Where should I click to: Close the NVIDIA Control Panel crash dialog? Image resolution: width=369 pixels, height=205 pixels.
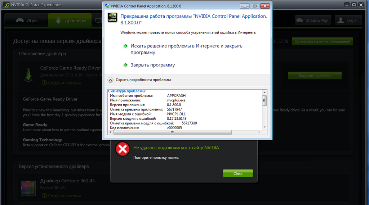pos(265,6)
